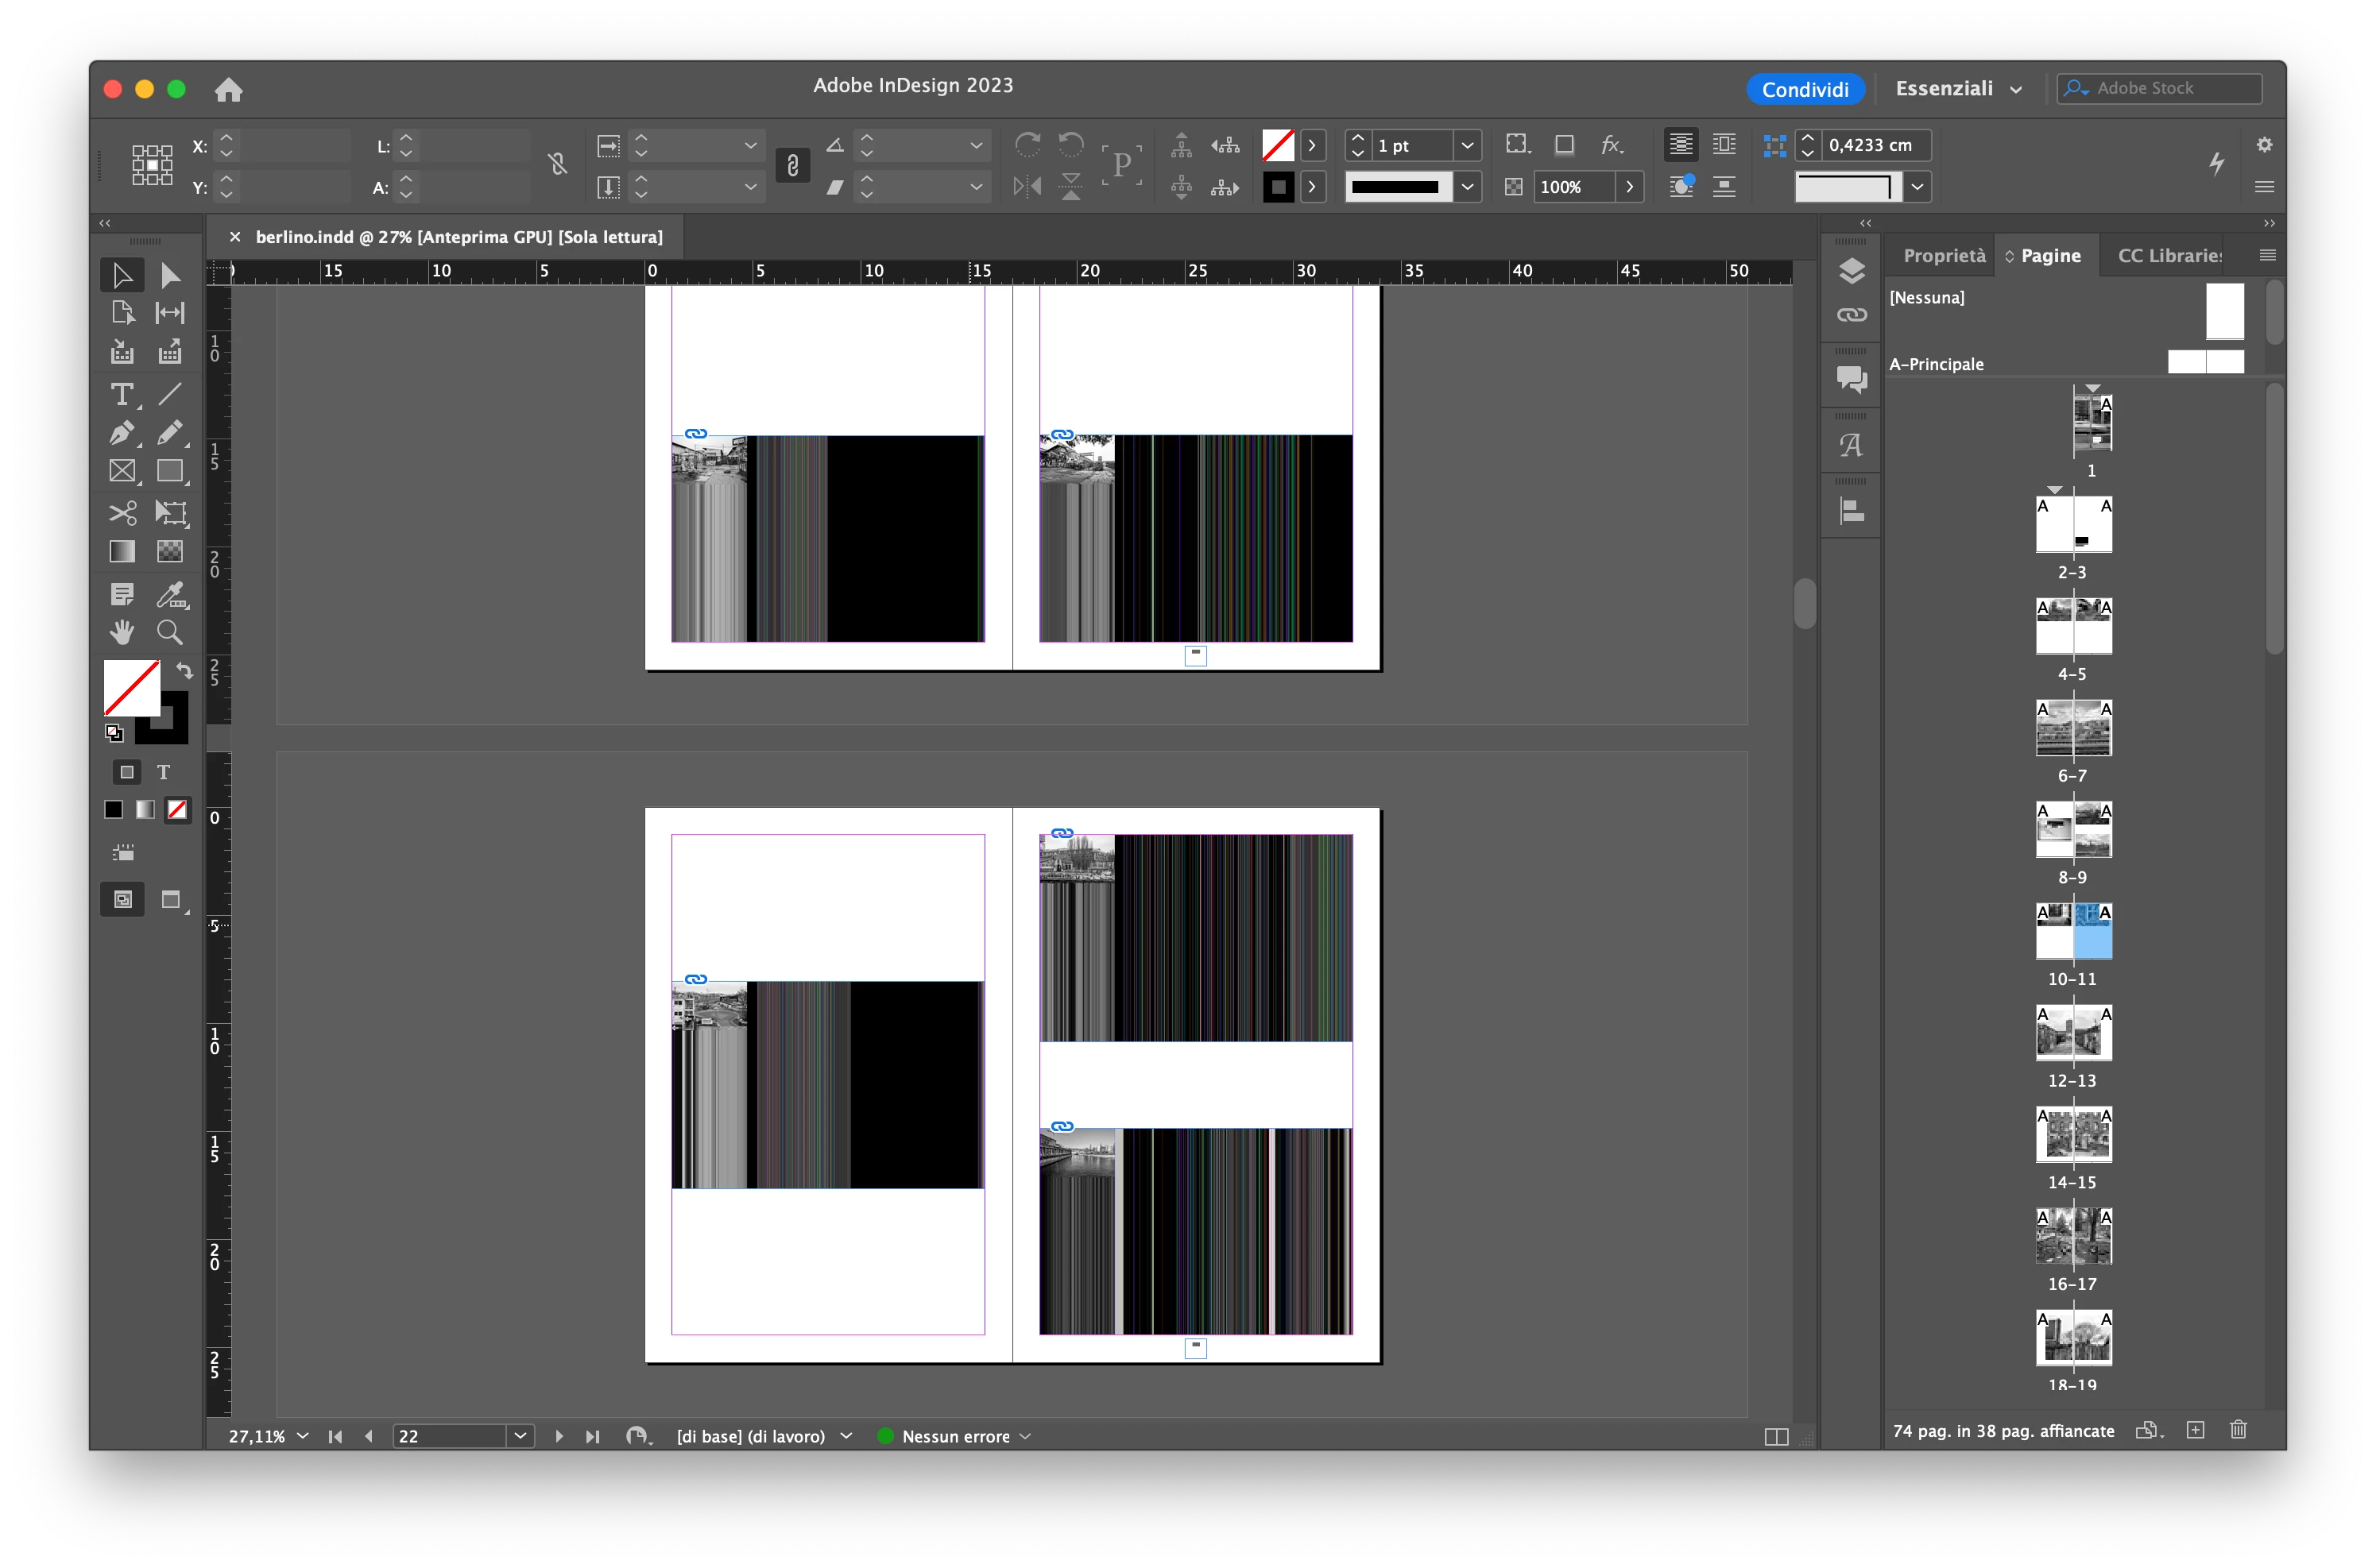The height and width of the screenshot is (1568, 2376).
Task: Choose the Scissors tool
Action: point(122,513)
